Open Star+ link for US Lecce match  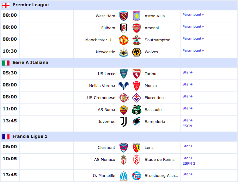point(187,72)
